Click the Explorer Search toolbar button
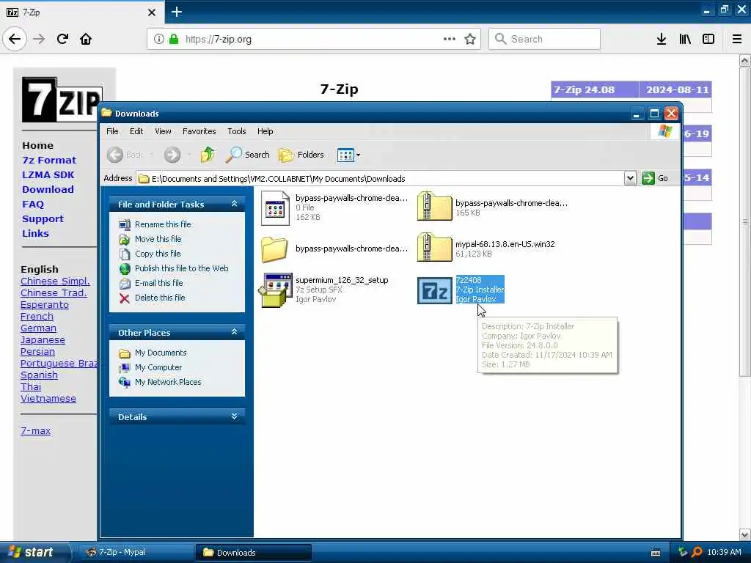The height and width of the screenshot is (563, 751). 248,155
